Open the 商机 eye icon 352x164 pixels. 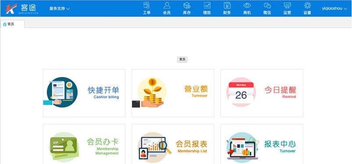click(247, 5)
